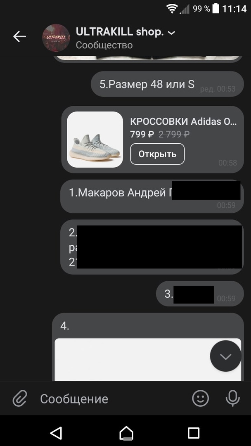Focus the Сообщение message input field
Image resolution: width=251 pixels, height=446 pixels.
coord(112,399)
